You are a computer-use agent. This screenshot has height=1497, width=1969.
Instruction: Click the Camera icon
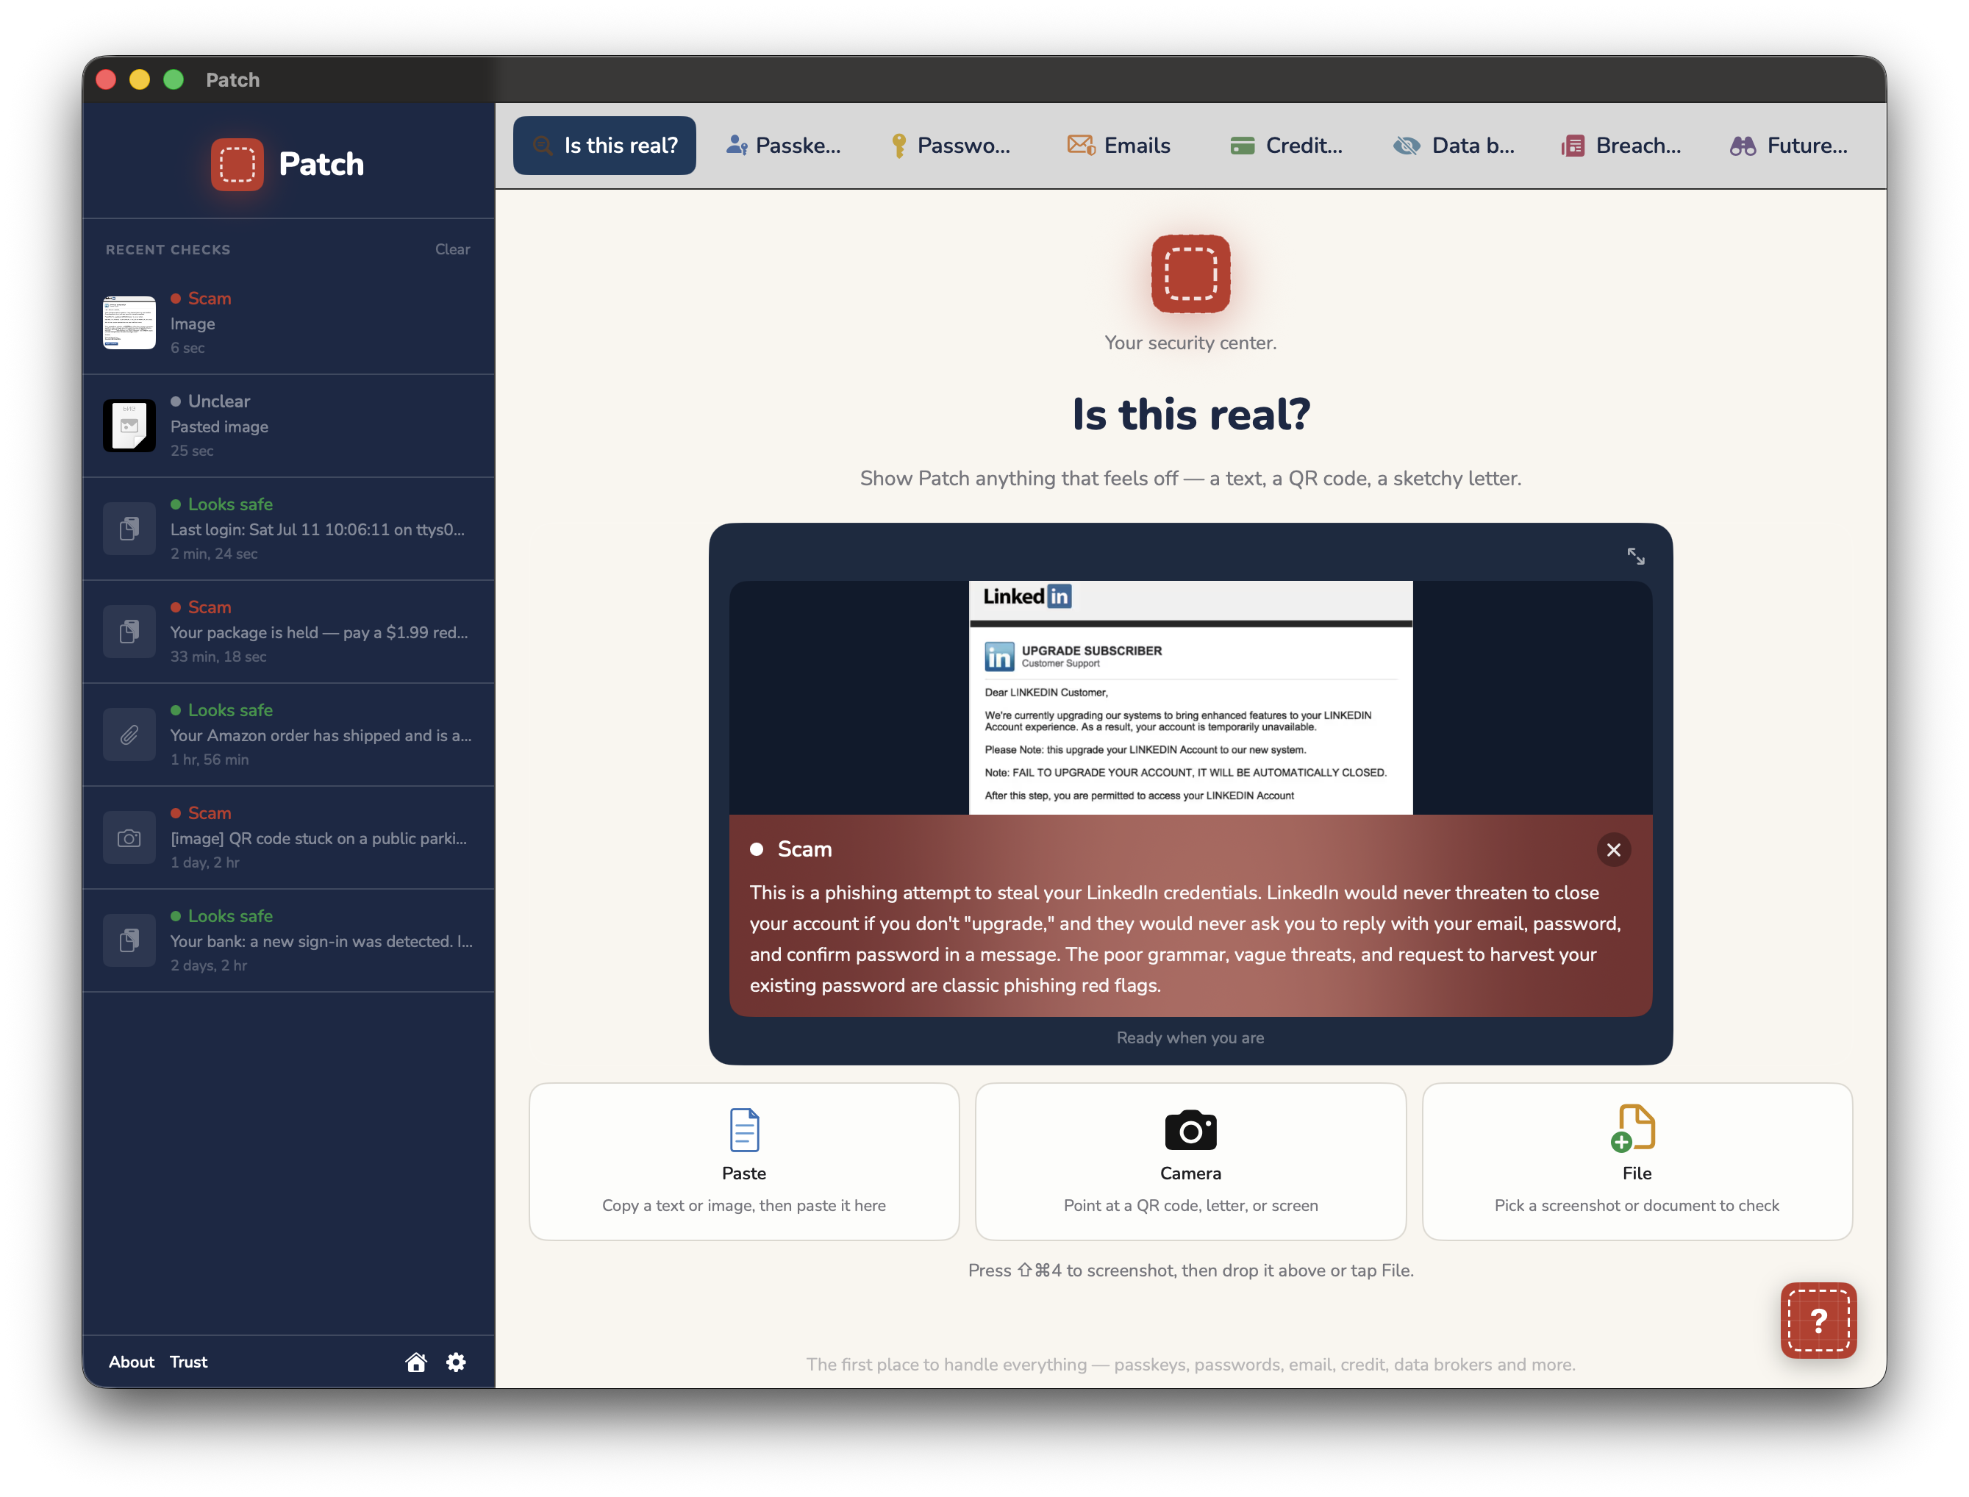coord(1190,1130)
